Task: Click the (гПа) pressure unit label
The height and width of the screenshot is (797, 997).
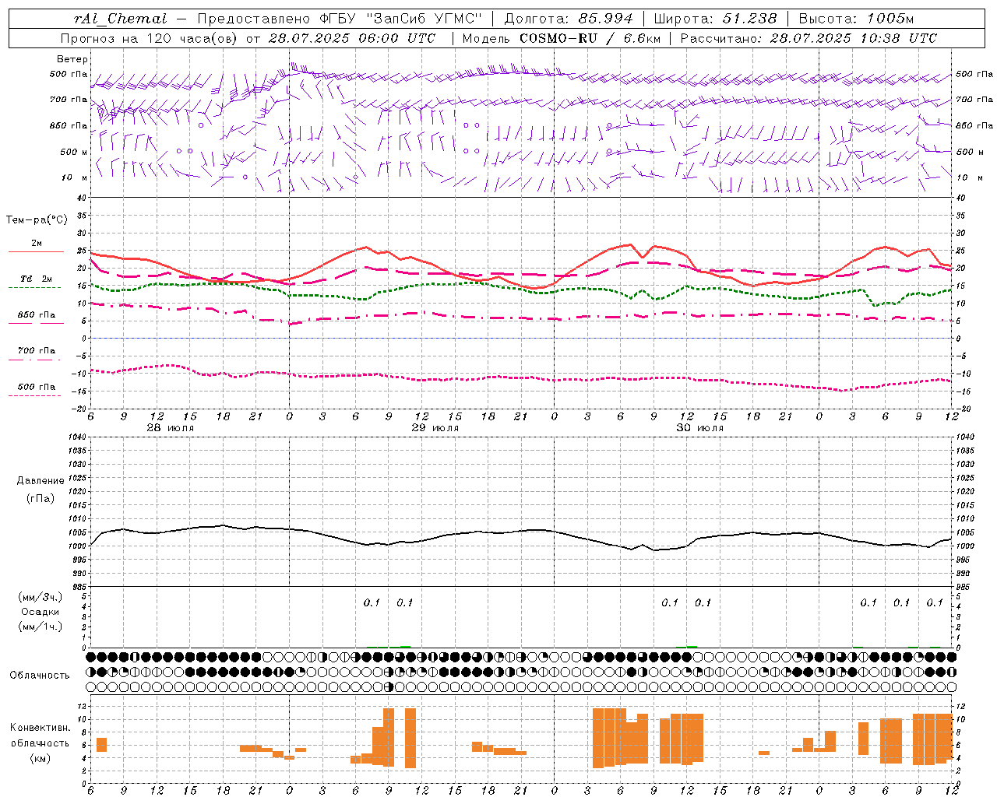Action: pyautogui.click(x=41, y=498)
